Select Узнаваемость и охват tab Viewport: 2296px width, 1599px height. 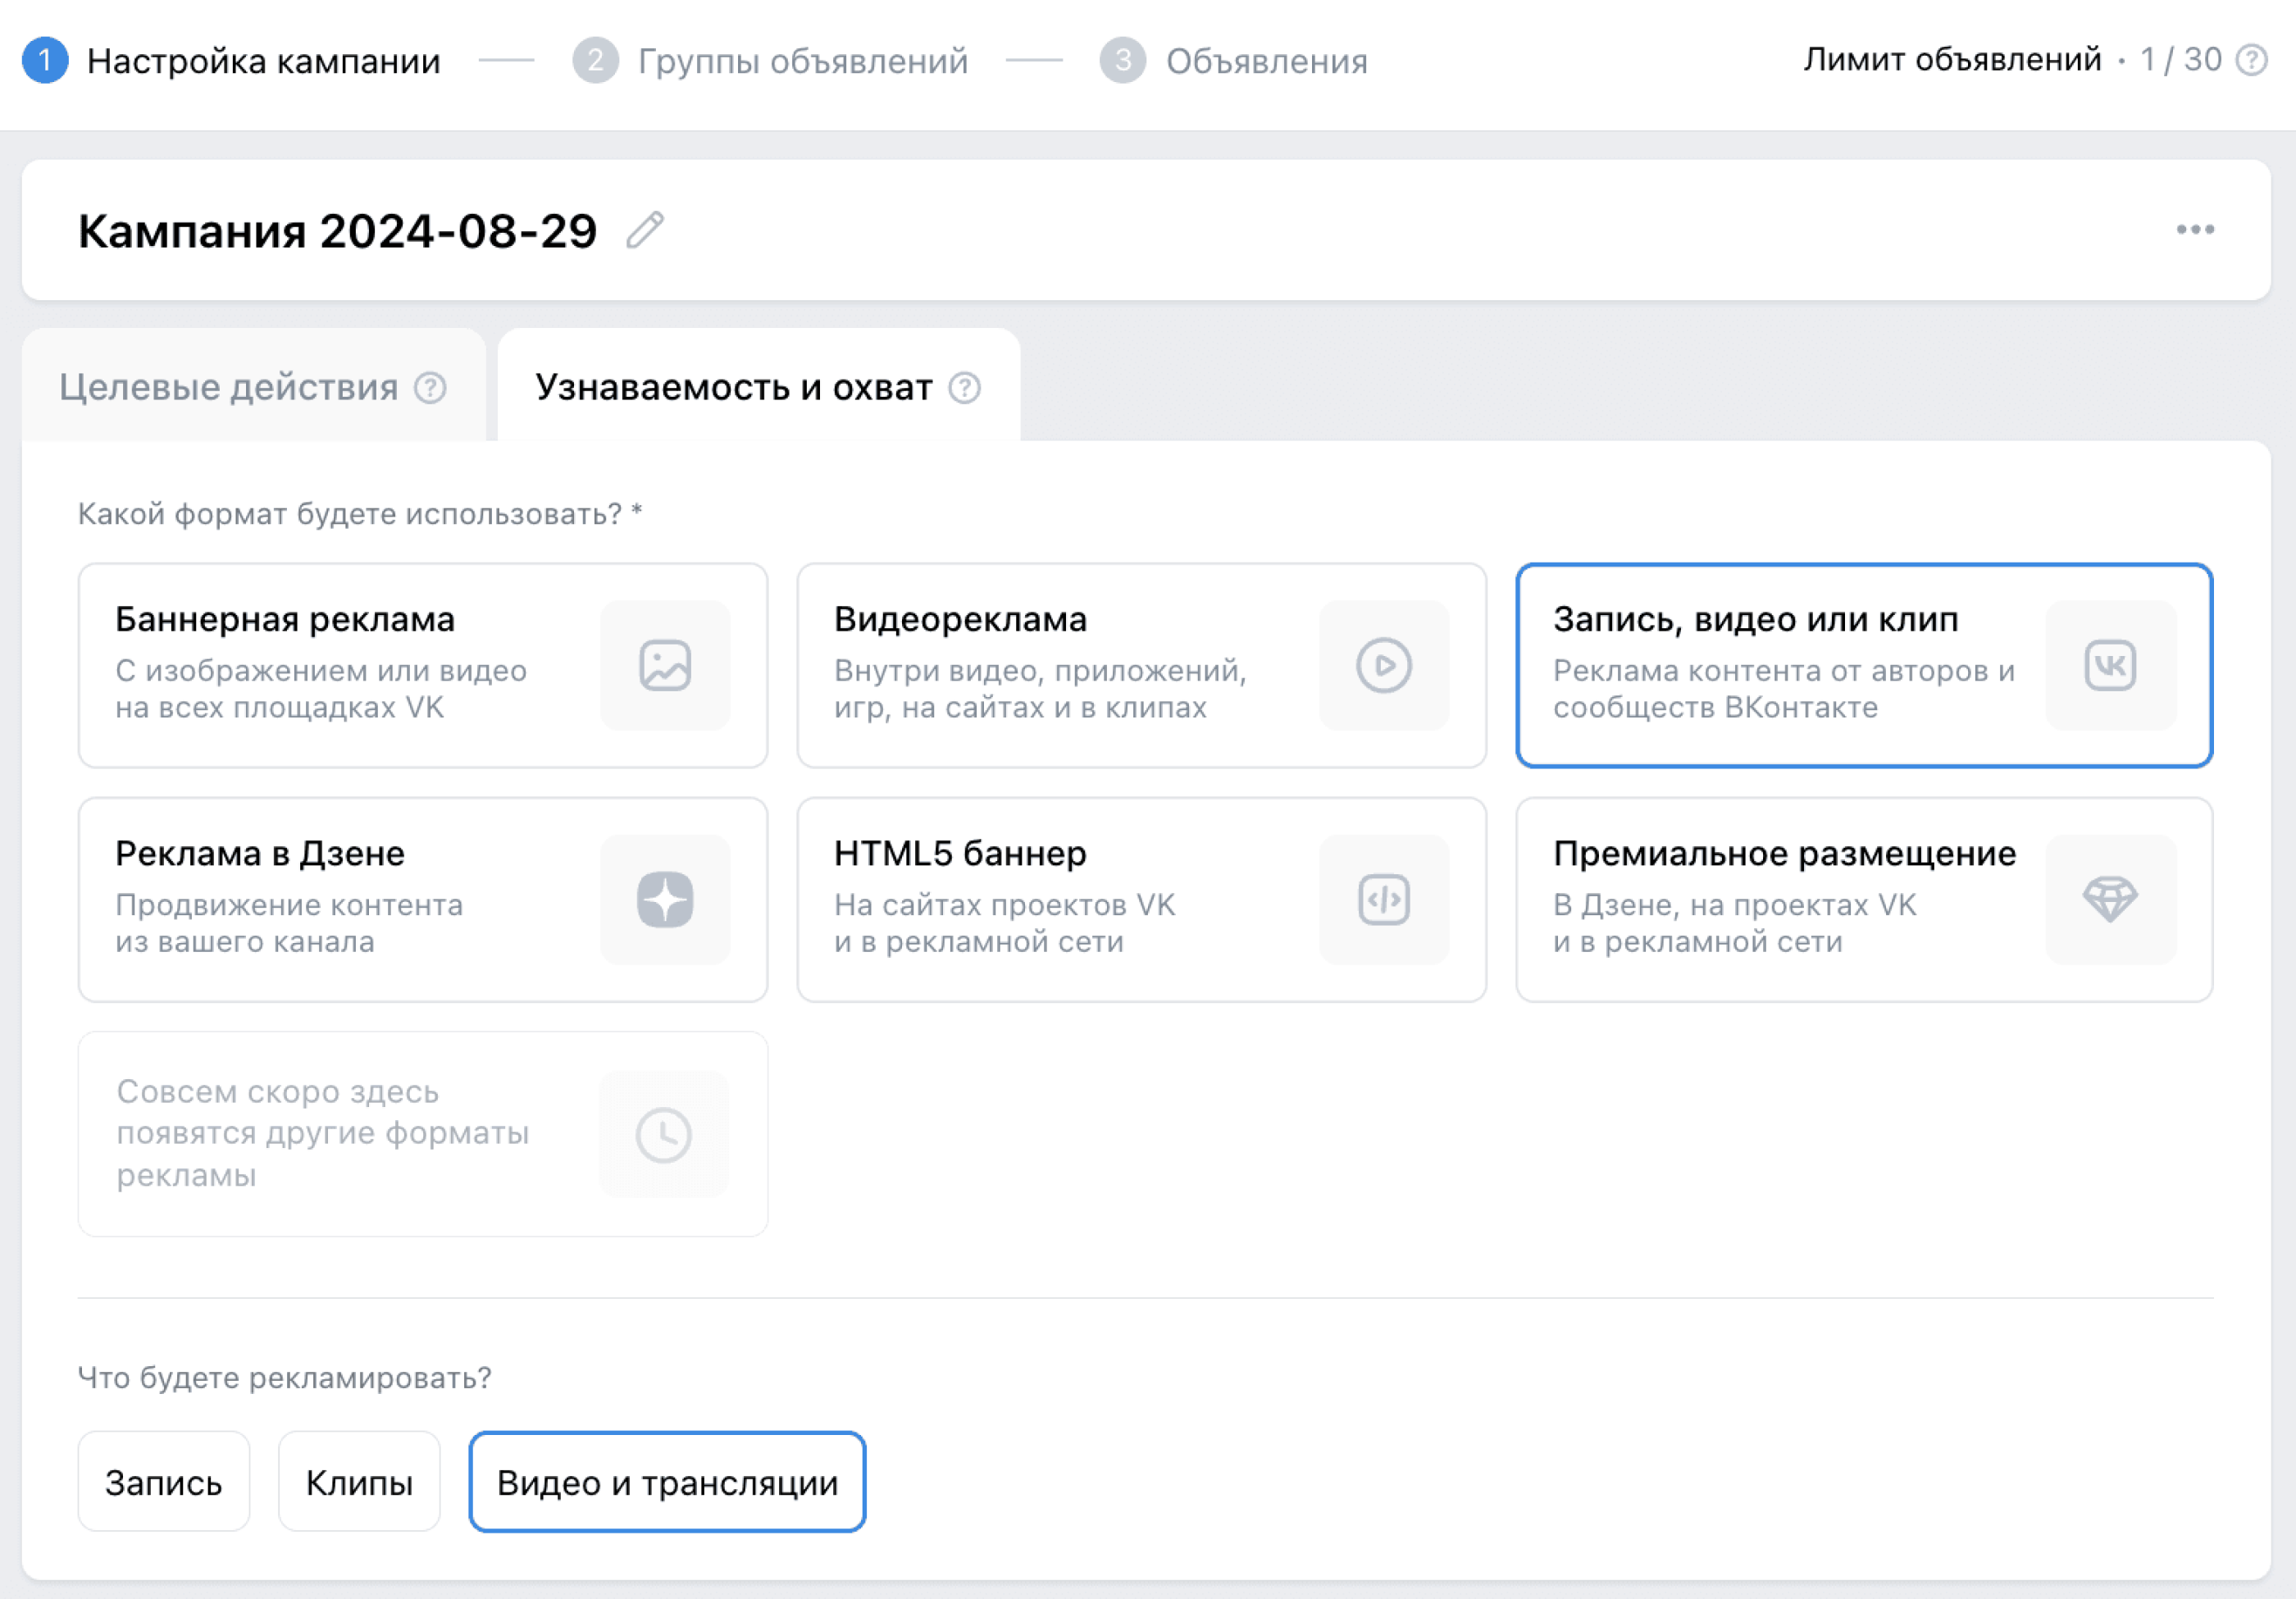tap(759, 386)
